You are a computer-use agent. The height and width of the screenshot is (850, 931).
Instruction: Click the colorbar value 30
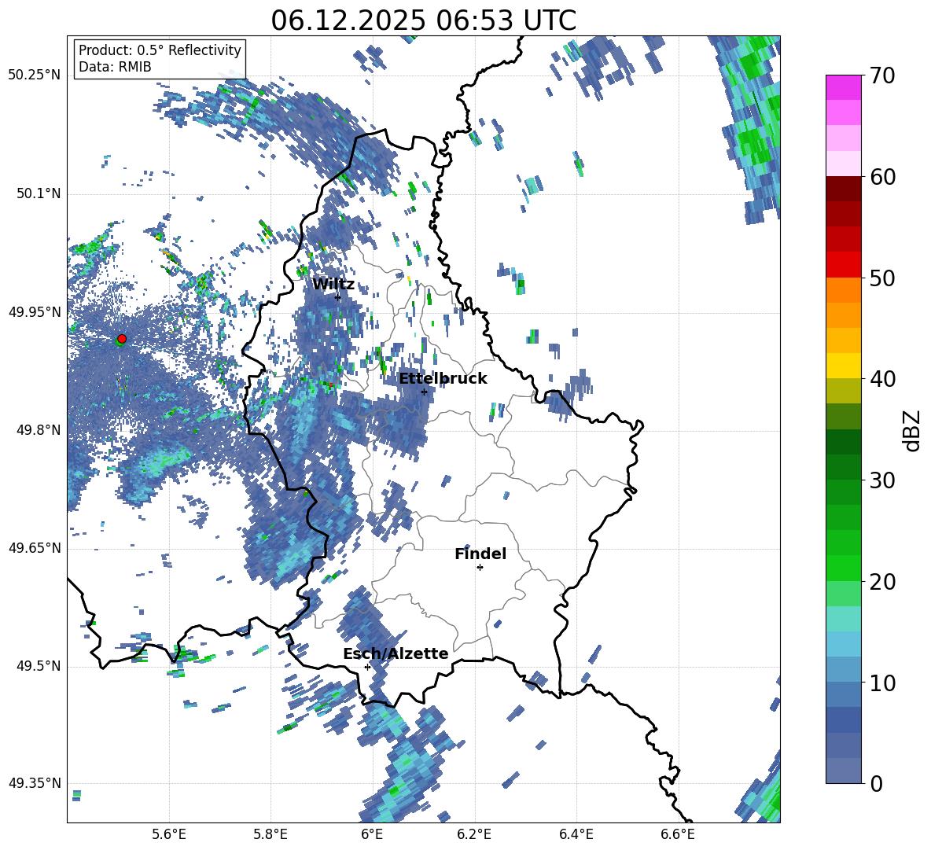882,480
